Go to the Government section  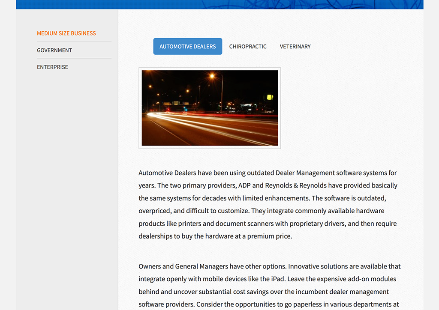point(54,51)
